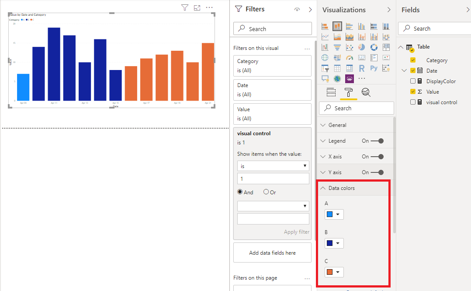471x291 pixels.
Task: Select the R script visual
Action: pos(362,68)
